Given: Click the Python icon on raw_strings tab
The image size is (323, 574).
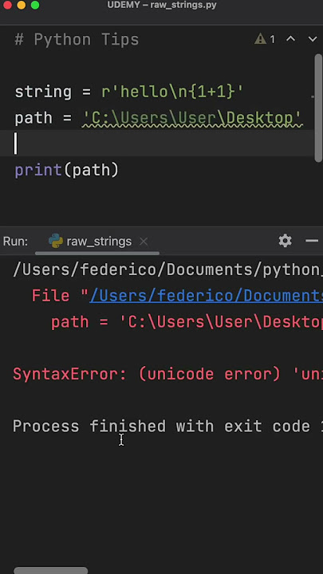Looking at the screenshot, I should tap(56, 241).
